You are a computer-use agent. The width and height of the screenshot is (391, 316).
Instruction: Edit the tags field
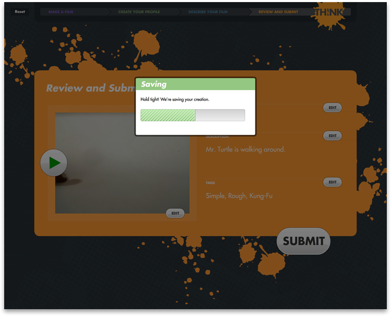coord(333,182)
